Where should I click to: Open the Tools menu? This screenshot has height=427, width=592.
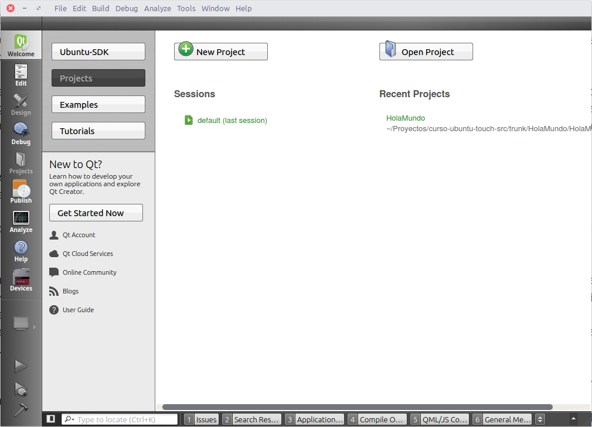coord(186,8)
